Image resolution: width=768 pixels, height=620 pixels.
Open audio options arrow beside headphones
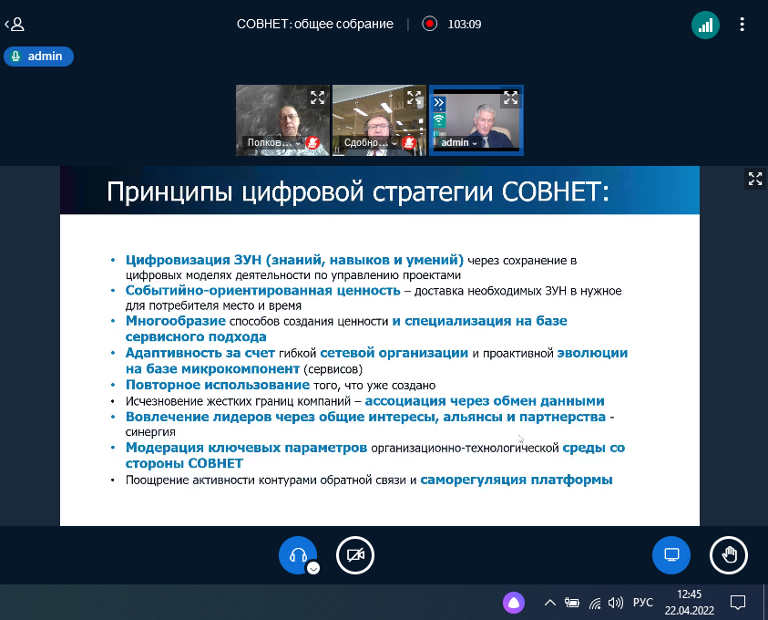313,568
